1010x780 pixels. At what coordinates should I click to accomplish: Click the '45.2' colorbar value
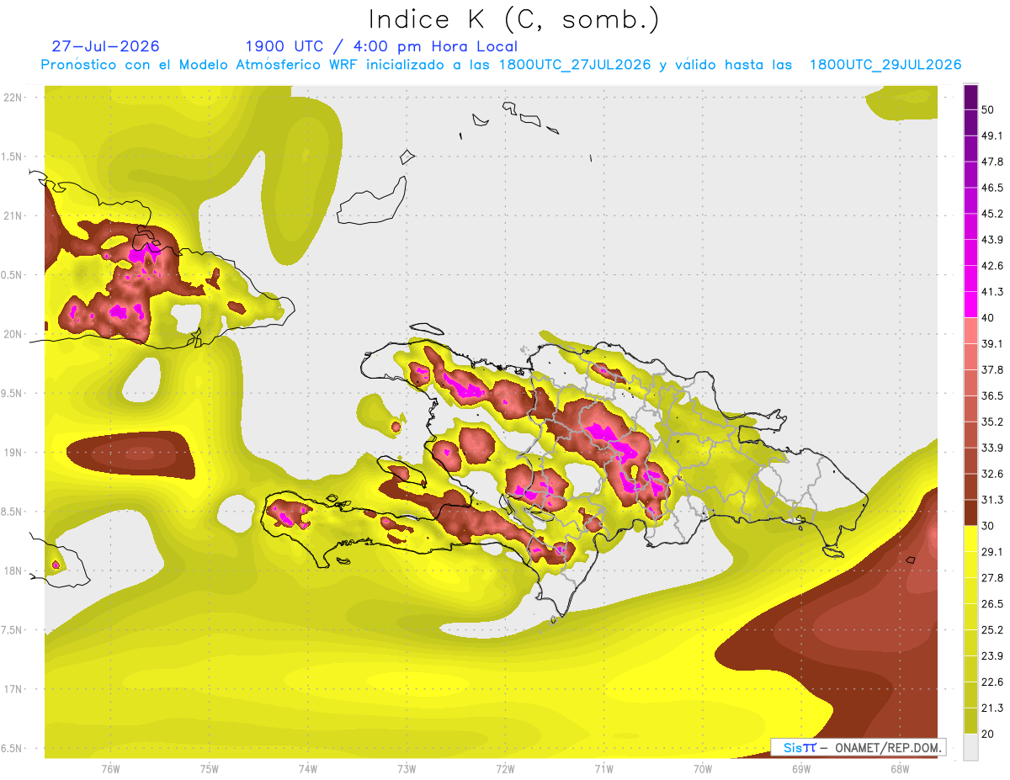click(x=992, y=214)
